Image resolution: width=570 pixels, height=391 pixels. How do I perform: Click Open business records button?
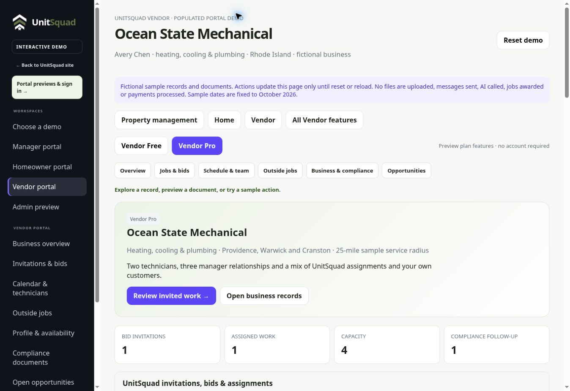pos(264,296)
